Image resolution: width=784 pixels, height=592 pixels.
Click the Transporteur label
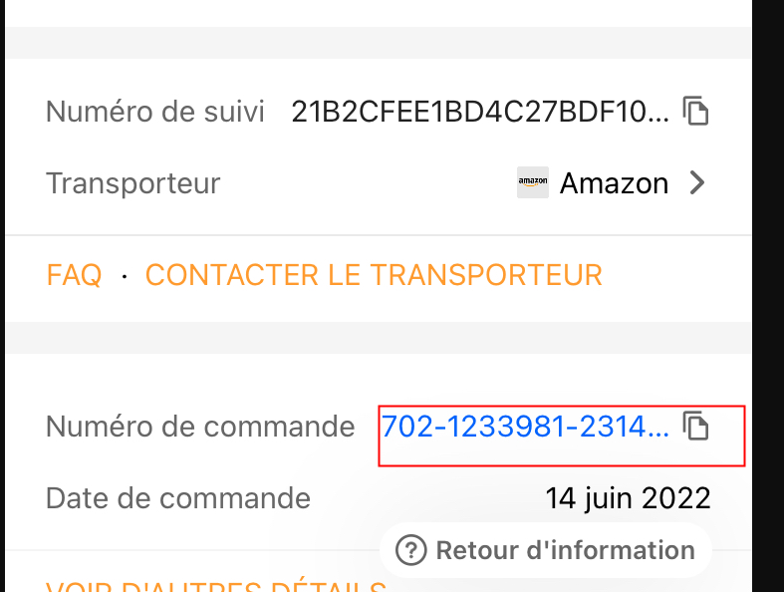point(132,183)
